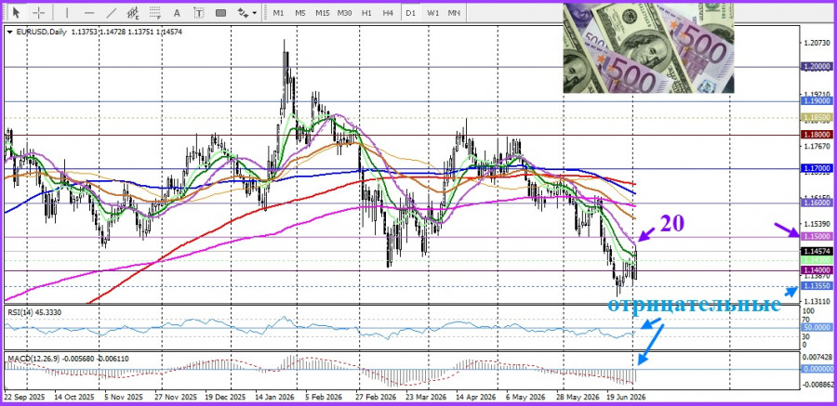Screen dimensions: 837x406
Task: Switch to MN monthly timeframe
Action: [454, 12]
